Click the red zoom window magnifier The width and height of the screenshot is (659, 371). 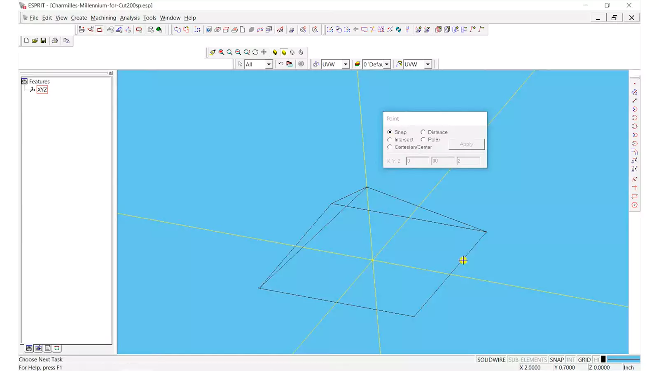[x=221, y=52]
